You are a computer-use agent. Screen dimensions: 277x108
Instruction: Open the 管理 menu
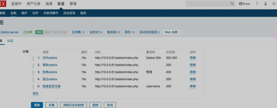coord(73,4)
